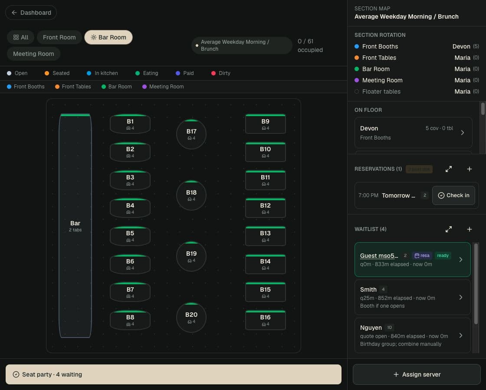Select table B2
Image resolution: width=486 pixels, height=390 pixels.
click(130, 152)
